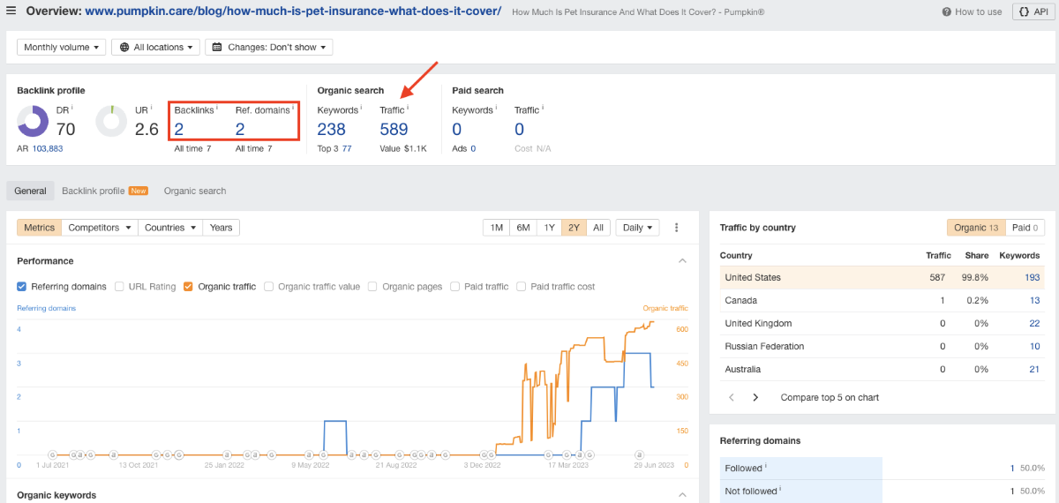1059x503 pixels.
Task: Click United Kingdom keywords value 22
Action: pos(1034,323)
